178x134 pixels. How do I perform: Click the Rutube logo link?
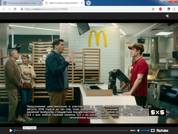162,130
